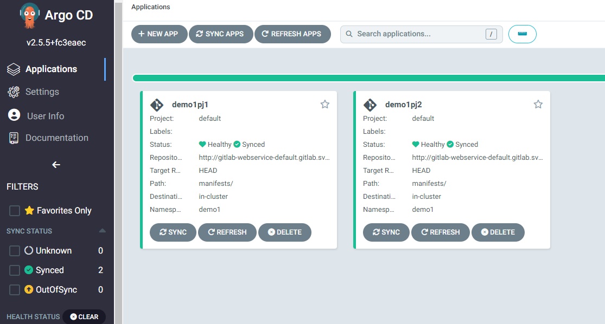Open the demo1pj2 application title

tap(404, 105)
